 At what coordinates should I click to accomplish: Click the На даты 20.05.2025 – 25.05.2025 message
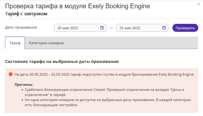[104, 74]
